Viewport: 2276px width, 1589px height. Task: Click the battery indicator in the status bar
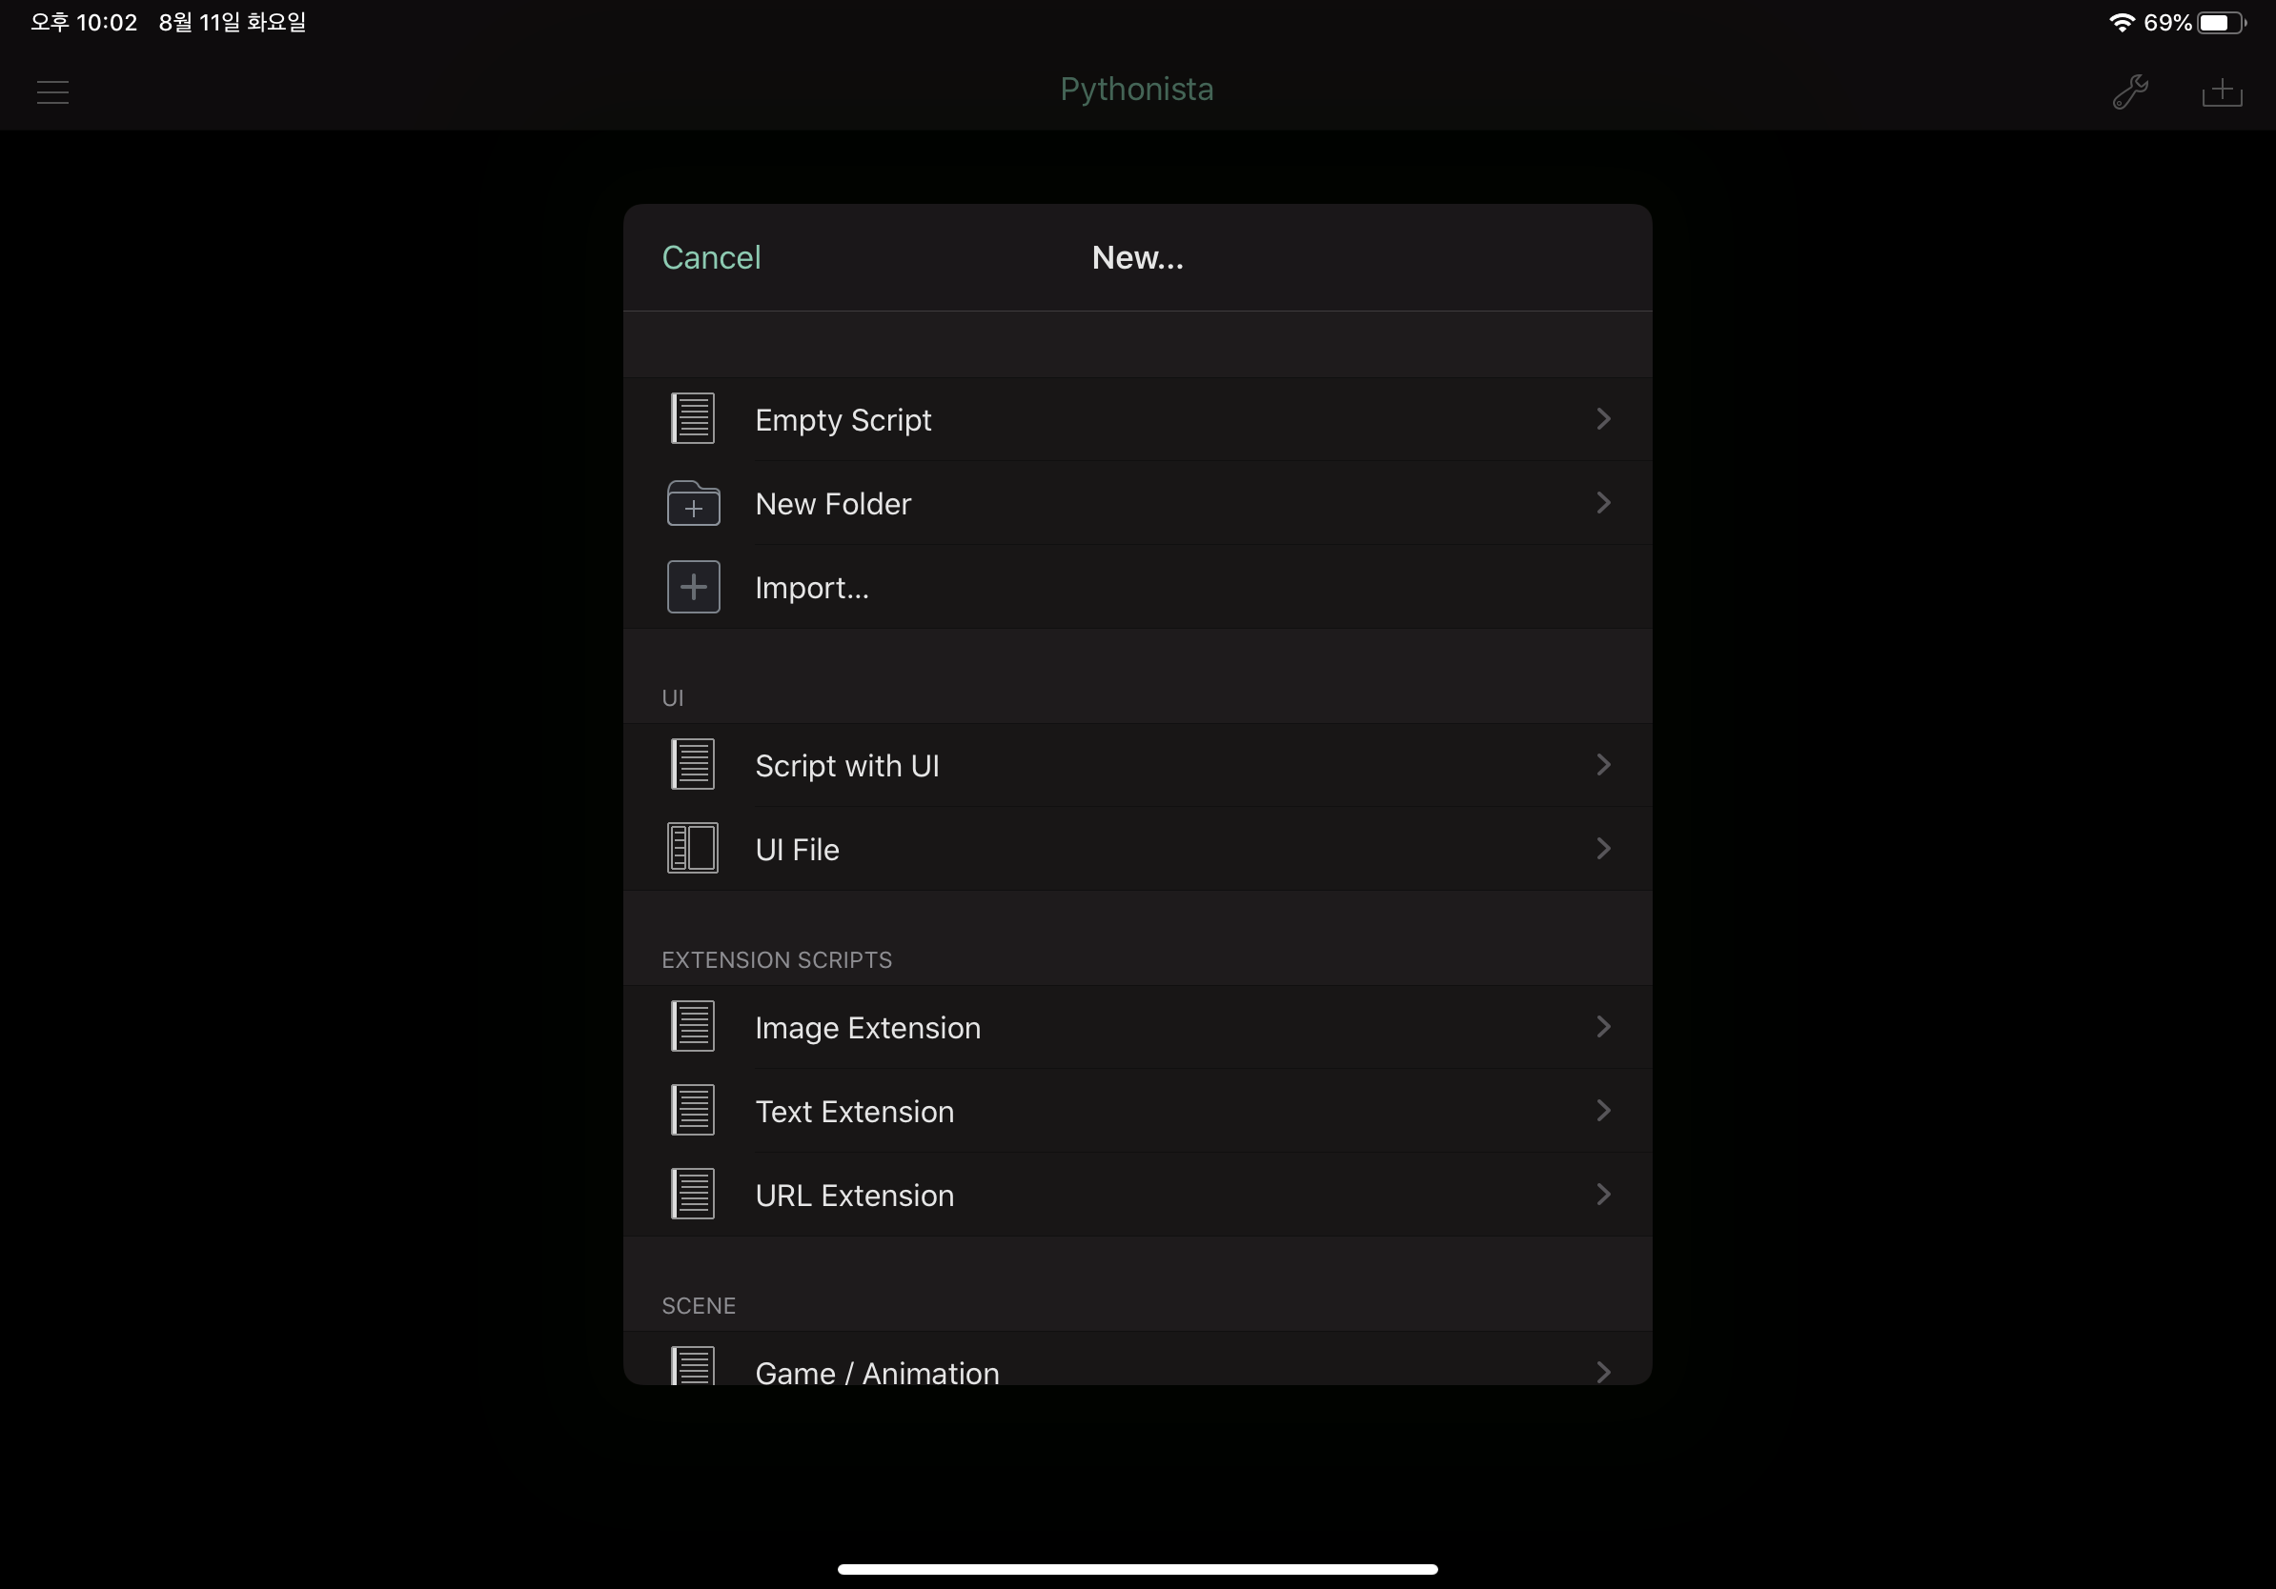(x=2221, y=23)
